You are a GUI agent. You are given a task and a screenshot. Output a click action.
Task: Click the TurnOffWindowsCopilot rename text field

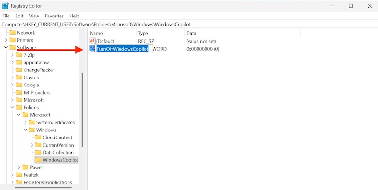(123, 49)
